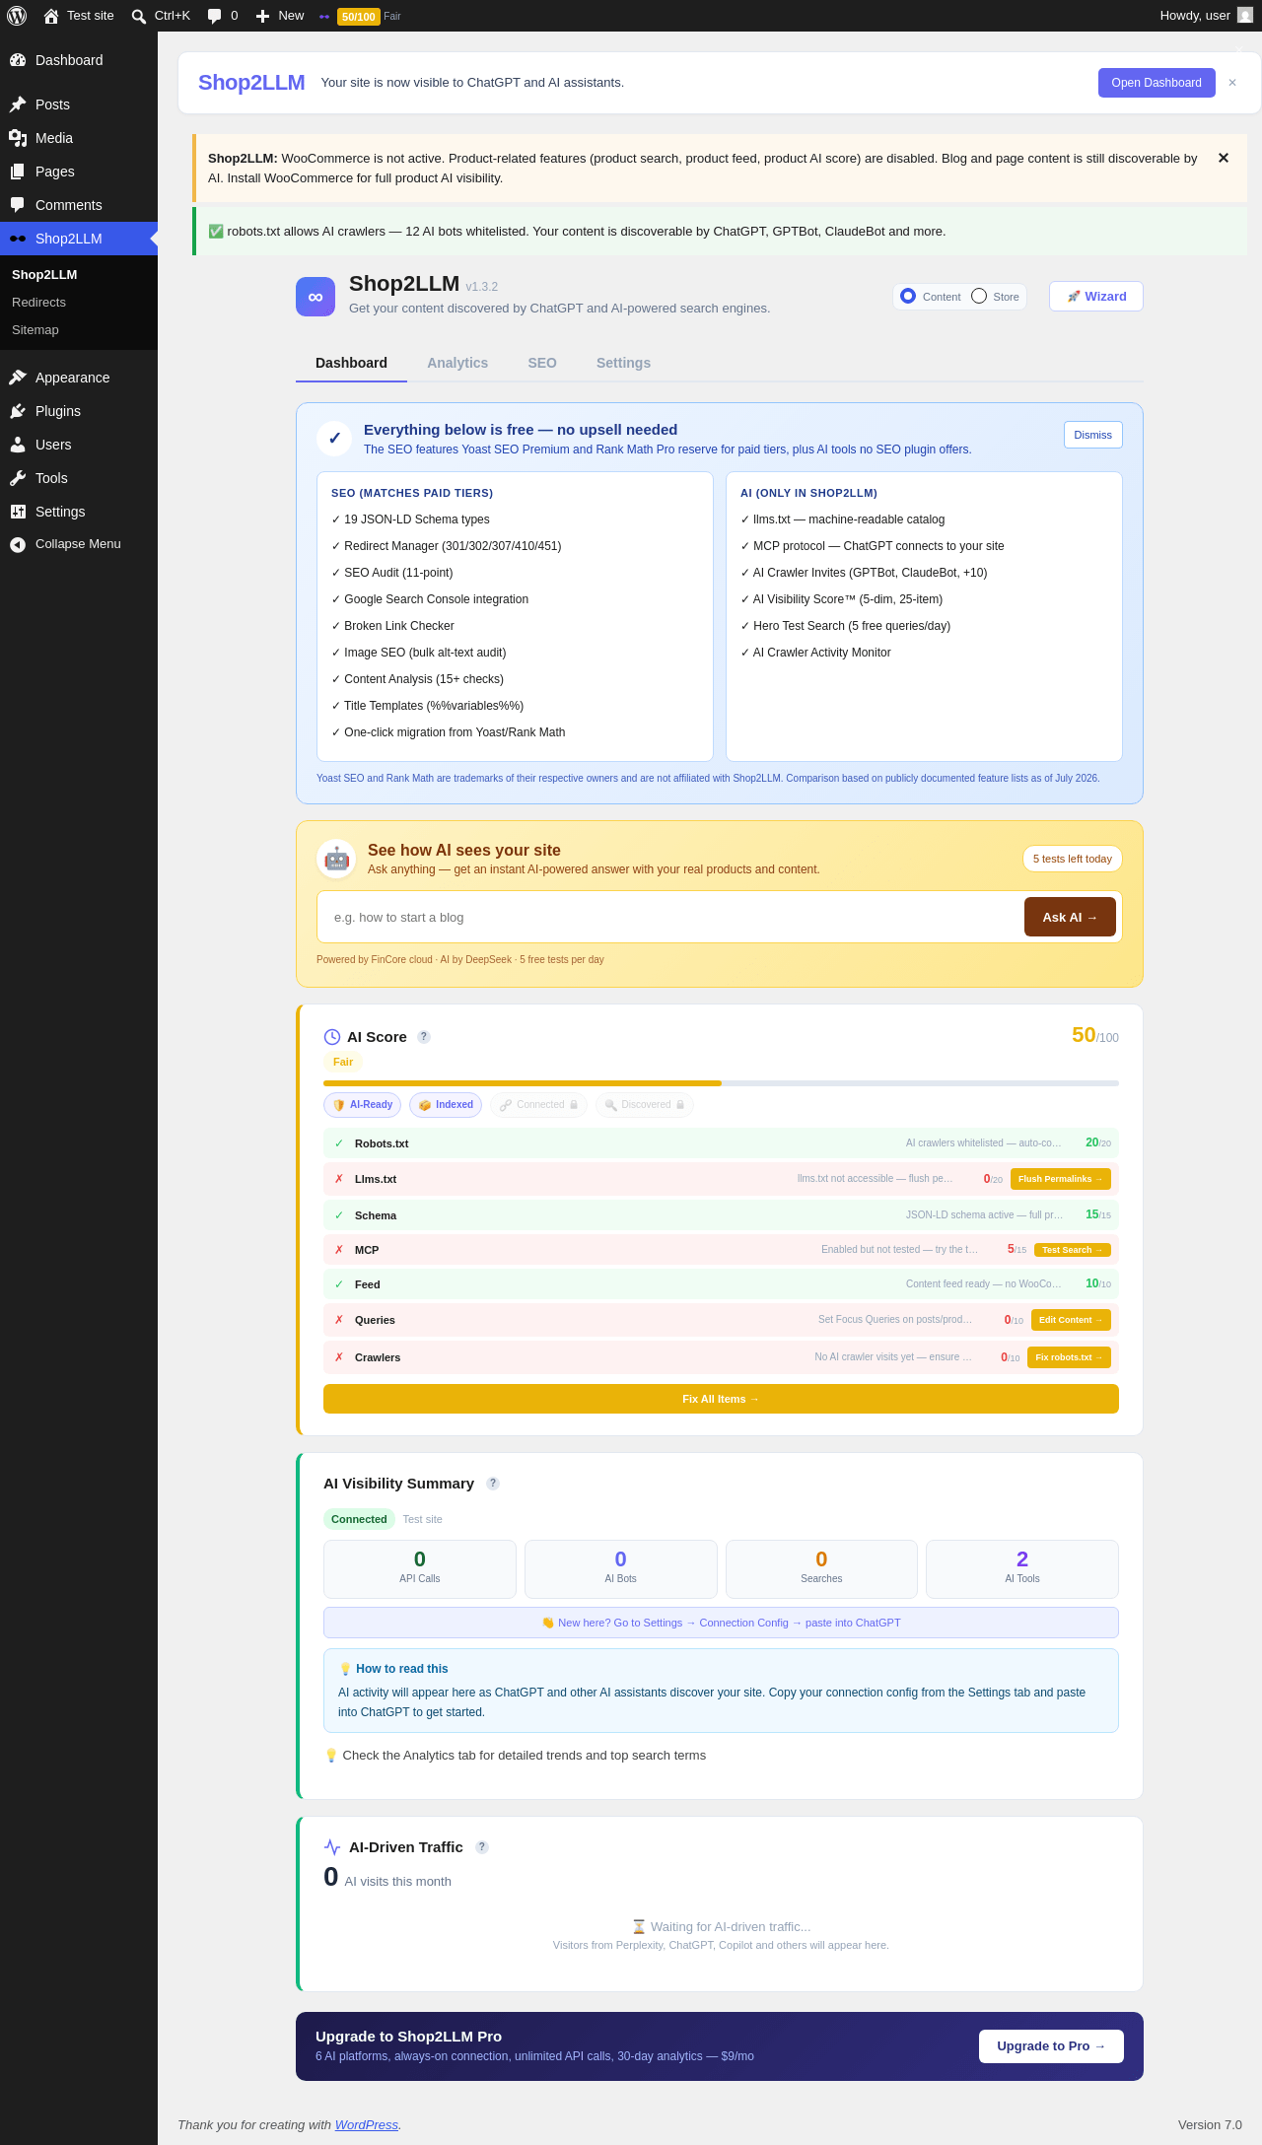The image size is (1262, 2145).
Task: Dismiss the WooCommerce not active notice
Action: point(1224,158)
